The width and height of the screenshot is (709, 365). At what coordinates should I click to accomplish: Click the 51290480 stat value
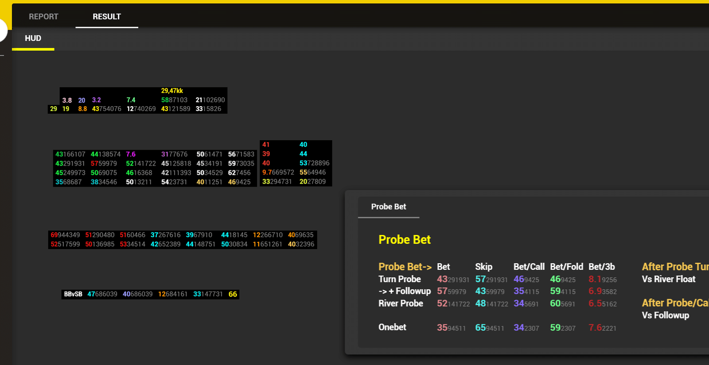point(100,235)
